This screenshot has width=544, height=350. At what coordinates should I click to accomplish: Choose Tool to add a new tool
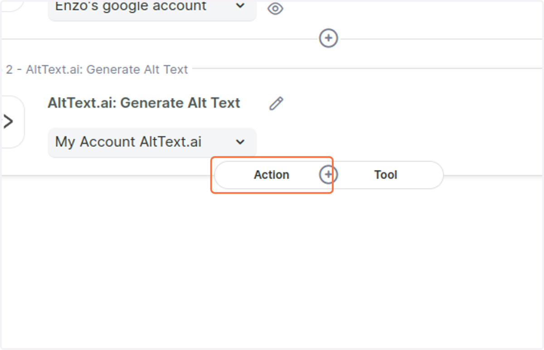point(386,175)
